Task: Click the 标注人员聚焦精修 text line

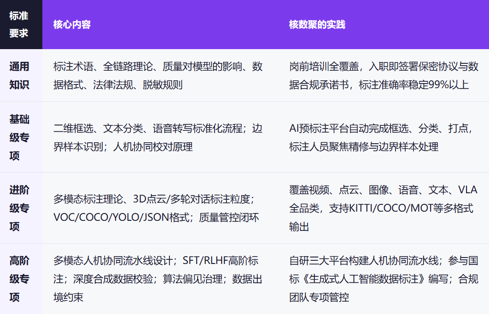Action: point(364,146)
